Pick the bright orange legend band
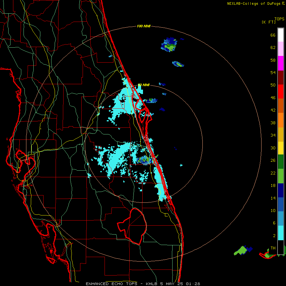Viewport: 286px width, 286px height. click(281, 120)
